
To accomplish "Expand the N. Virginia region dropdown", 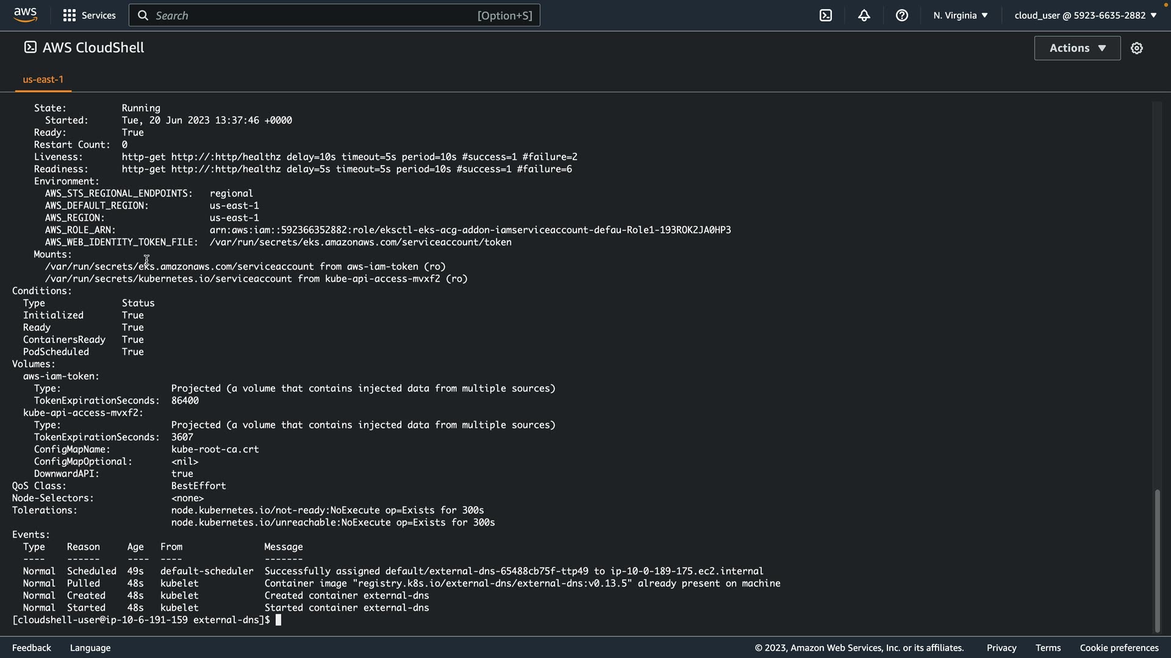I will tap(960, 15).
